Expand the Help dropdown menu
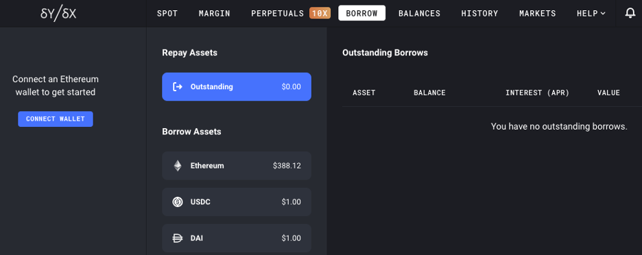Screen dimensions: 642x255 (x=591, y=14)
